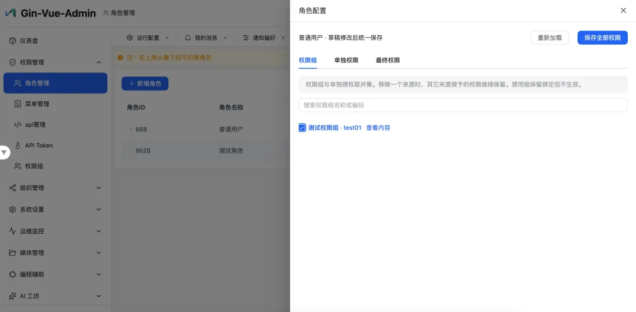The height and width of the screenshot is (312, 636).
Task: Open 菜单管理 in the sidebar
Action: (55, 104)
